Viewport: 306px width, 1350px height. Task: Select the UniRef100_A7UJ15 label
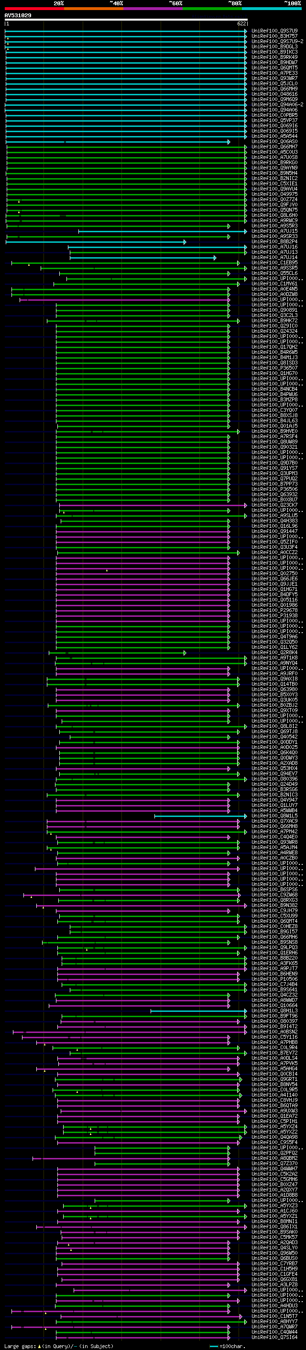point(274,231)
